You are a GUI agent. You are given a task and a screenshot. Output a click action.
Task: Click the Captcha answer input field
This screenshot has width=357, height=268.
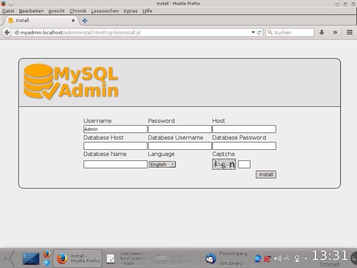(x=244, y=164)
